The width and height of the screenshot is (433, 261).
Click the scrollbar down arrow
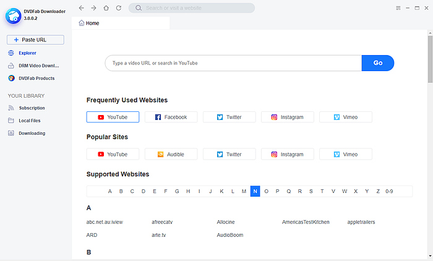point(431,256)
